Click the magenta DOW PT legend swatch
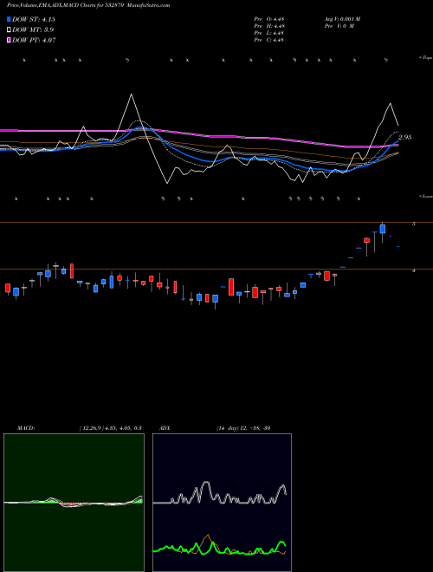Image resolution: width=433 pixels, height=572 pixels. [x=9, y=40]
